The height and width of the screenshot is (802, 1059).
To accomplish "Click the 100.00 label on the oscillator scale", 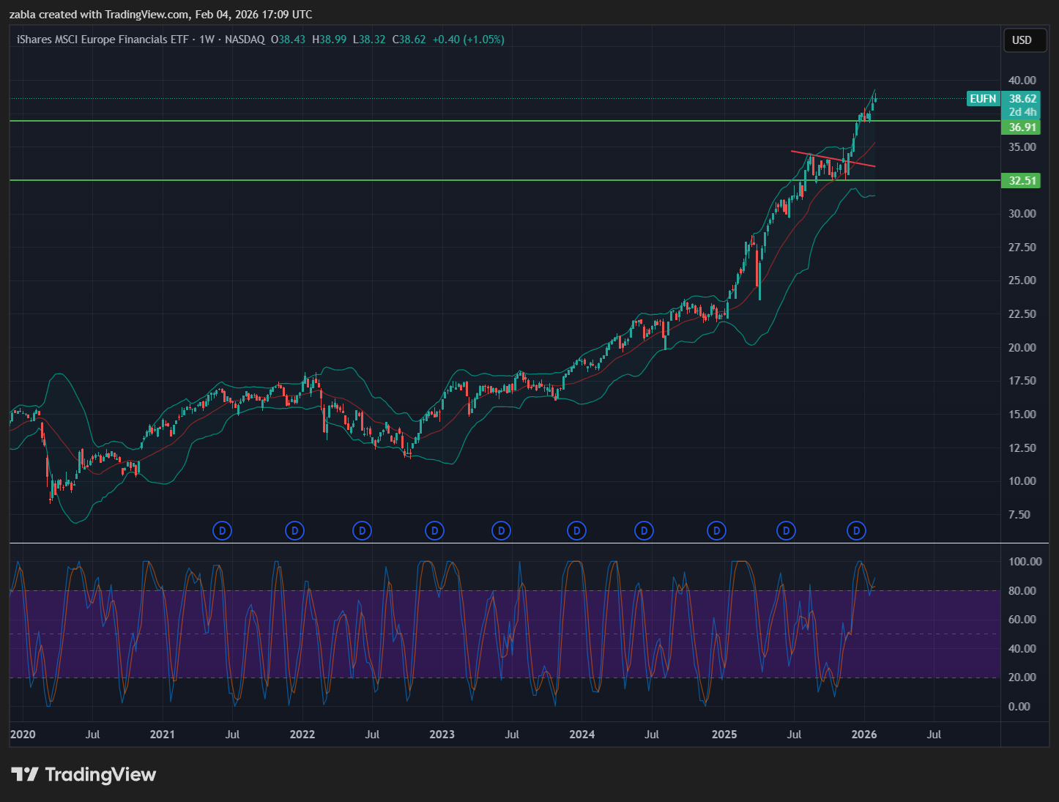I will pyautogui.click(x=1025, y=562).
